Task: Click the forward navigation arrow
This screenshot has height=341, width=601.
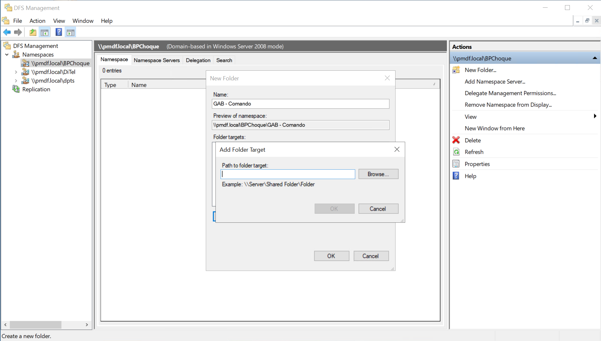Action: [18, 32]
